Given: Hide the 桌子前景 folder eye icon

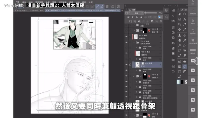Looking at the screenshot, I should click(126, 92).
